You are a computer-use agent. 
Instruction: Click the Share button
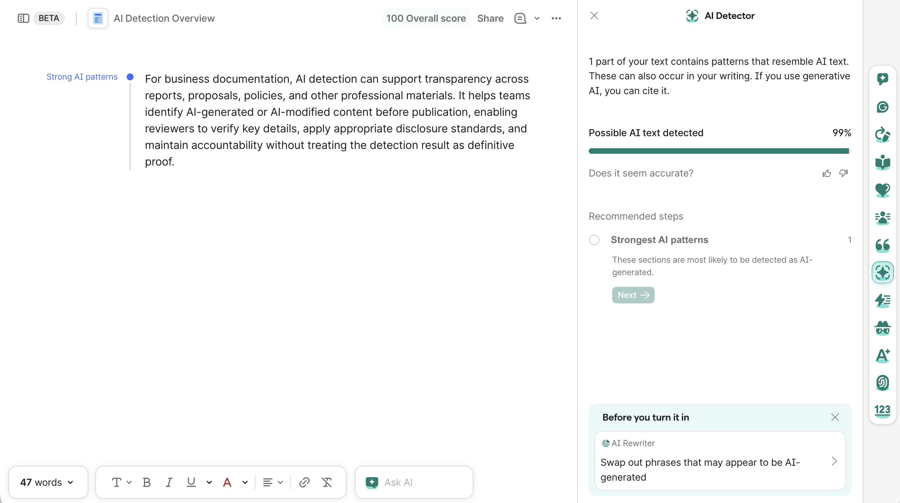coord(490,18)
